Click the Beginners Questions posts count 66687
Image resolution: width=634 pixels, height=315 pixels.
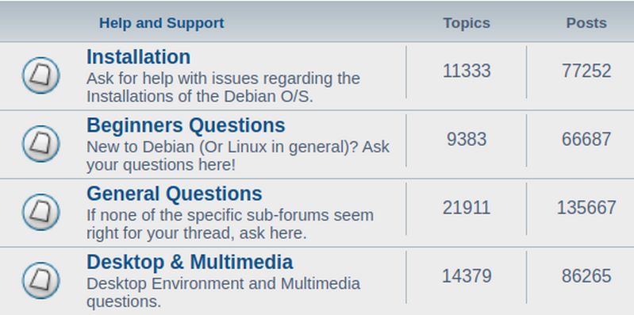point(586,140)
